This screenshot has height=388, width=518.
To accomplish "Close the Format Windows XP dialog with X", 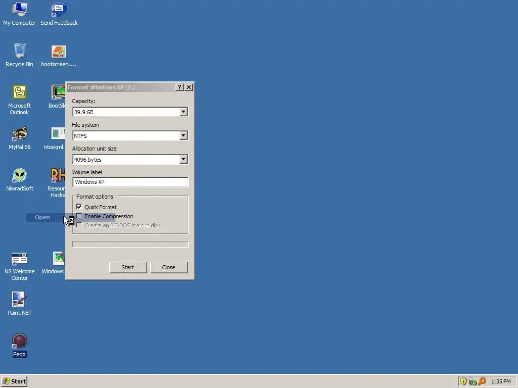I will [189, 87].
